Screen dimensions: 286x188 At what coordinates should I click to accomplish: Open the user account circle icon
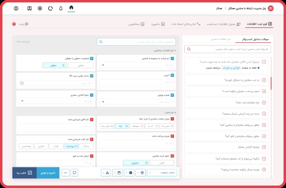(16, 8)
